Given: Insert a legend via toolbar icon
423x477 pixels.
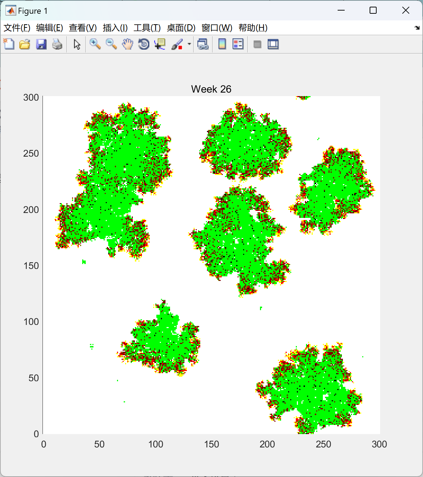Looking at the screenshot, I should tap(238, 44).
